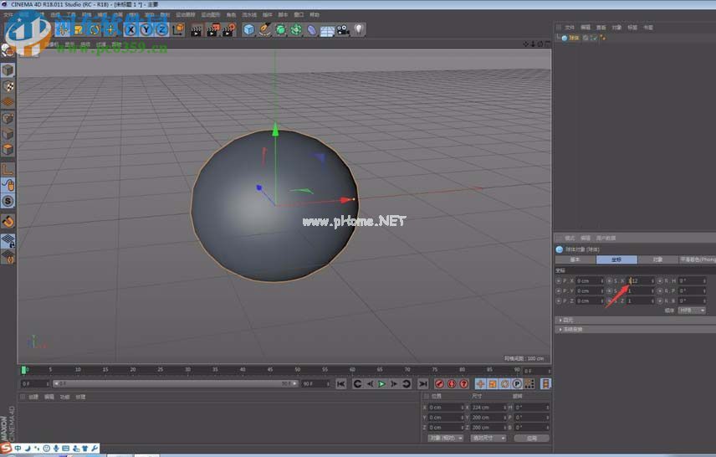Open the HPB rotation order dropdown
This screenshot has width=716, height=457.
[x=691, y=311]
